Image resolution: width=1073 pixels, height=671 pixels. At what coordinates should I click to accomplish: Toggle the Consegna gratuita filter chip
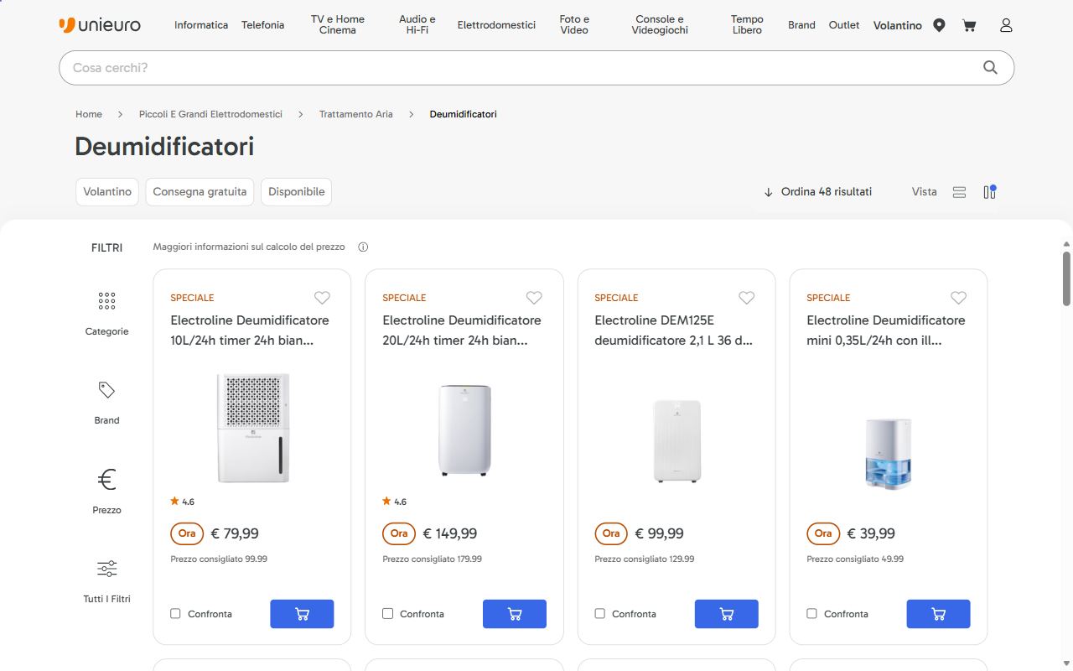(x=200, y=192)
